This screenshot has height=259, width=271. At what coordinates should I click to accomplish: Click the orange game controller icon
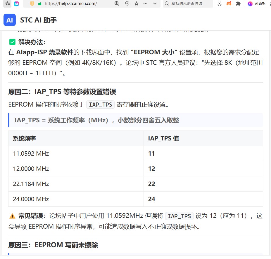tap(229, 4)
